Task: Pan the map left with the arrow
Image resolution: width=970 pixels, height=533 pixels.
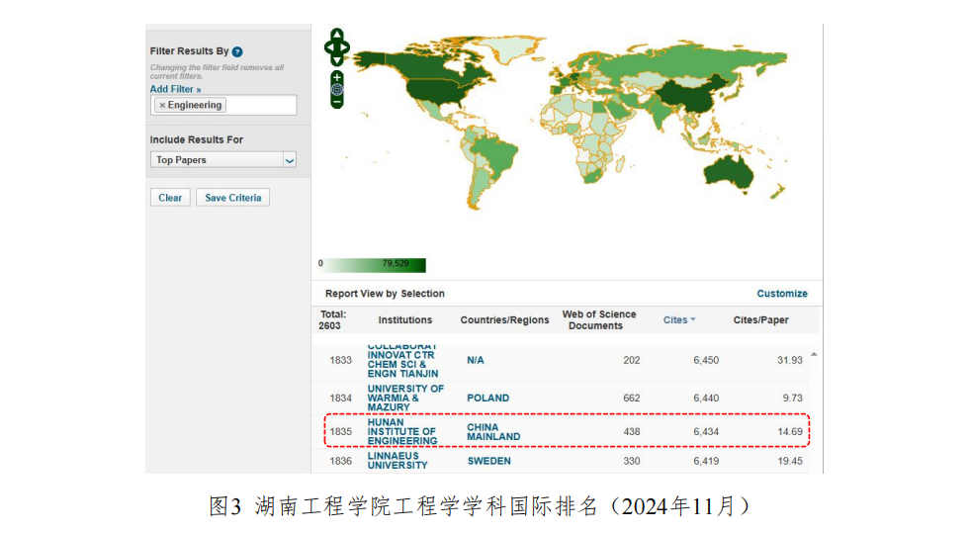Action: point(328,47)
